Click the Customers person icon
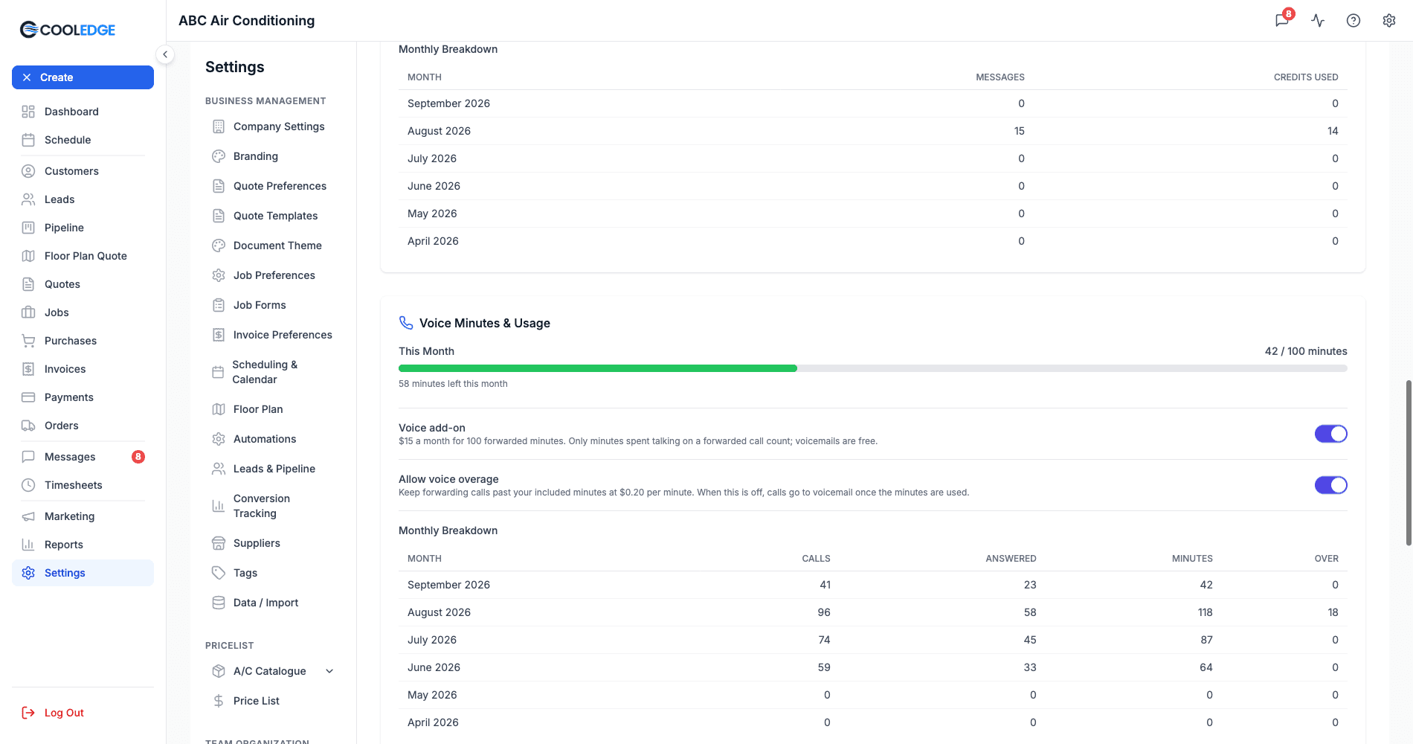The height and width of the screenshot is (744, 1413). click(x=28, y=171)
